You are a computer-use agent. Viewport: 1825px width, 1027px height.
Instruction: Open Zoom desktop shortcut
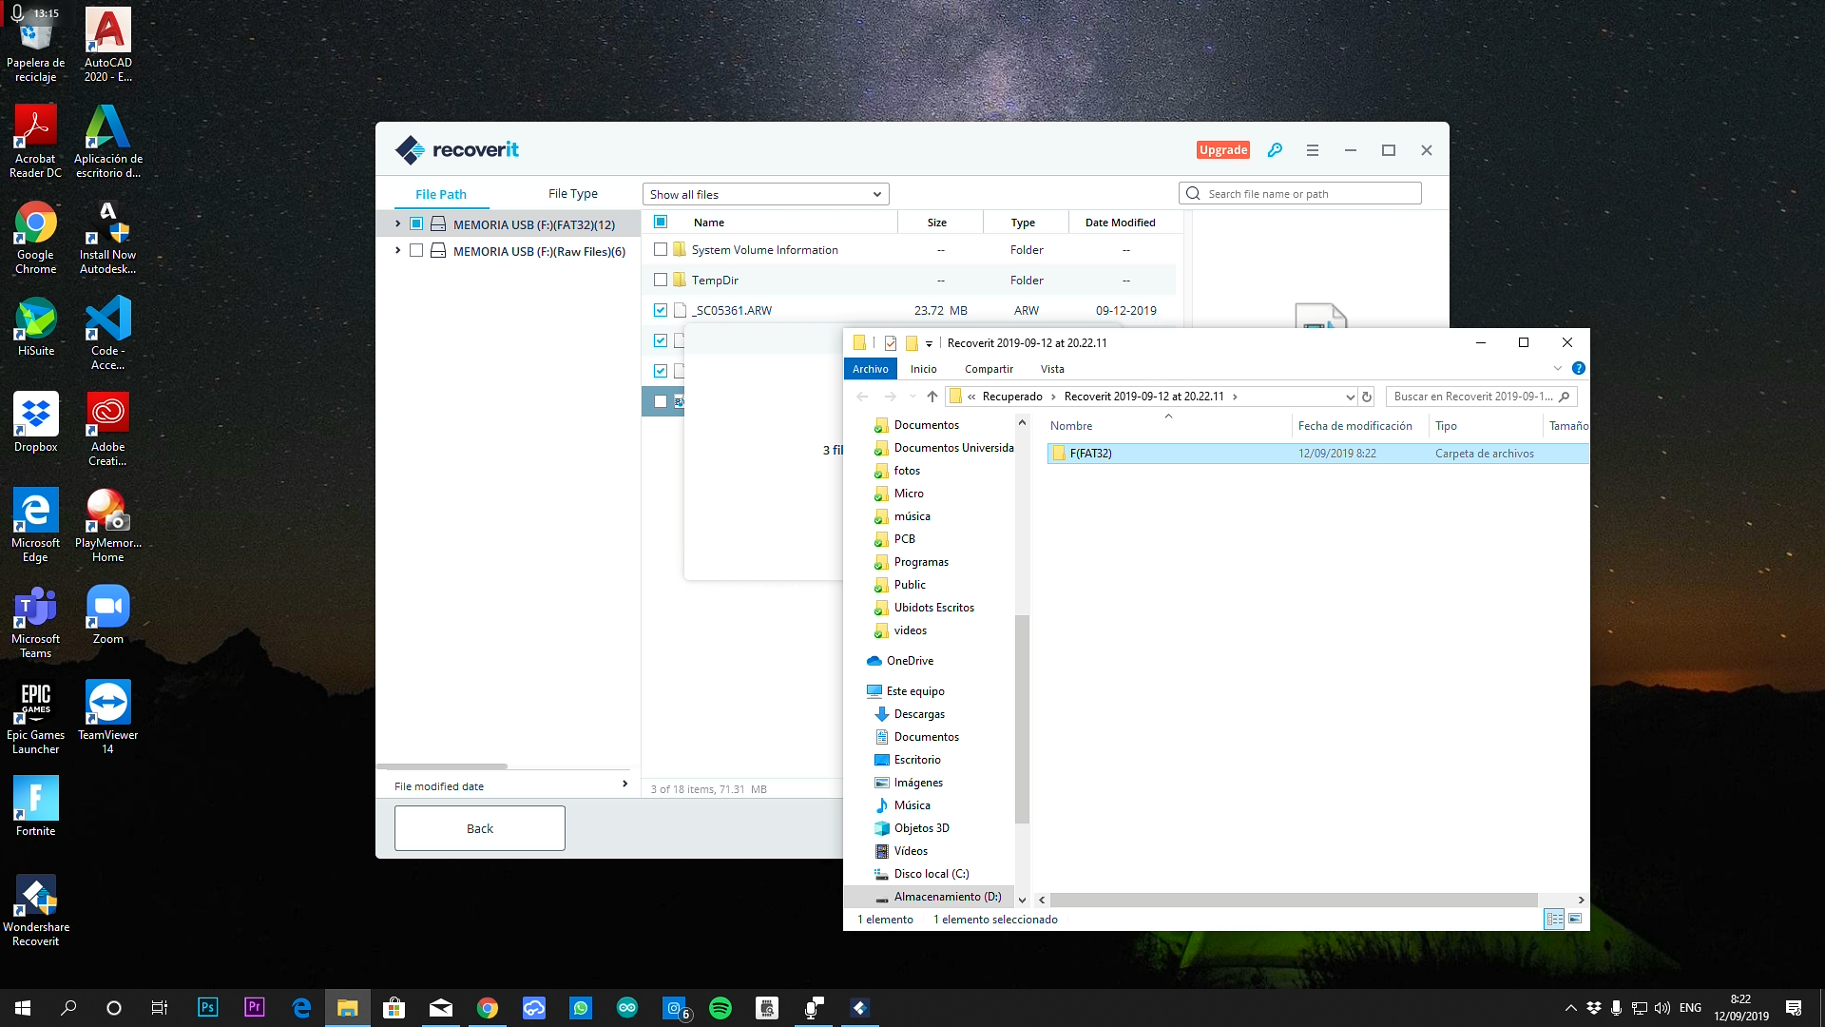click(108, 615)
